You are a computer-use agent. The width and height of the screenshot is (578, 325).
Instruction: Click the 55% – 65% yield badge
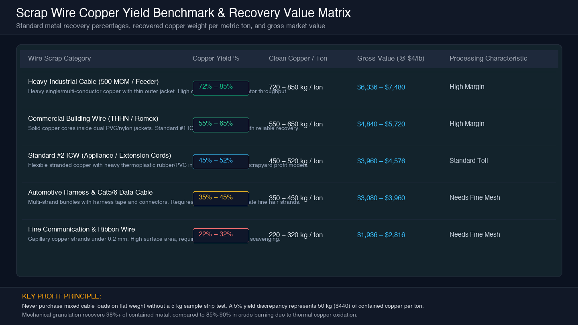click(221, 125)
